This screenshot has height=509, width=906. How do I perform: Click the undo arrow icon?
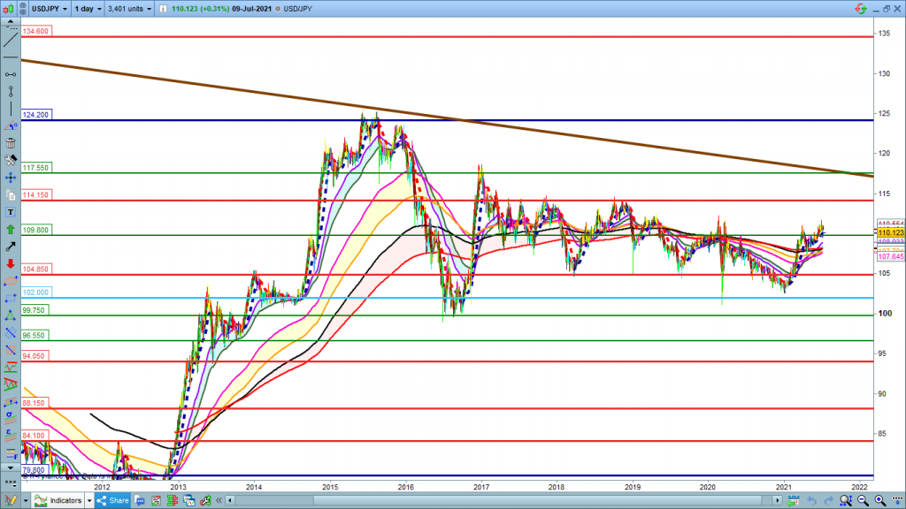pyautogui.click(x=813, y=500)
